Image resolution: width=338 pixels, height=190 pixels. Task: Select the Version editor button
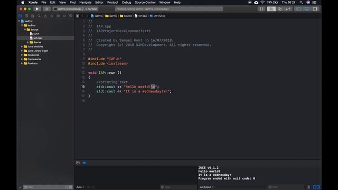[288, 9]
